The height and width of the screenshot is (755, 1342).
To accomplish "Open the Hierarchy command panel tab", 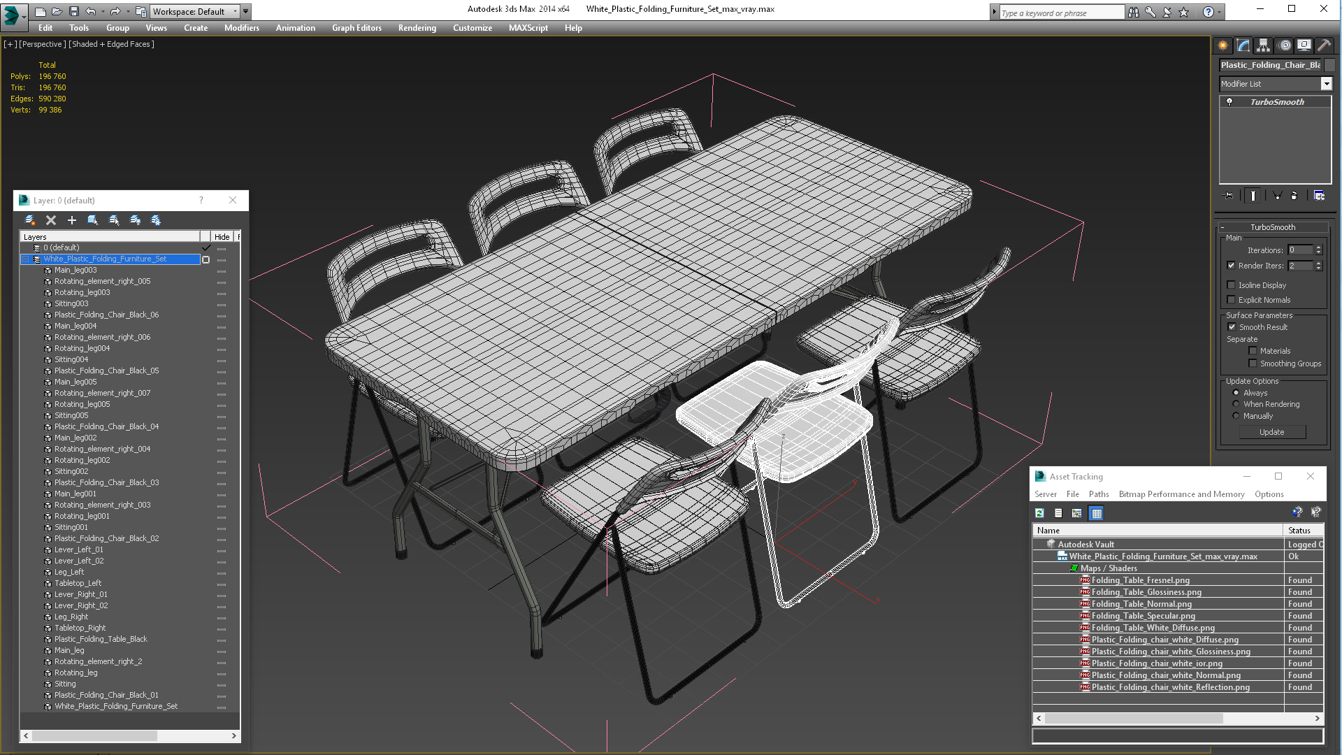I will click(x=1263, y=45).
